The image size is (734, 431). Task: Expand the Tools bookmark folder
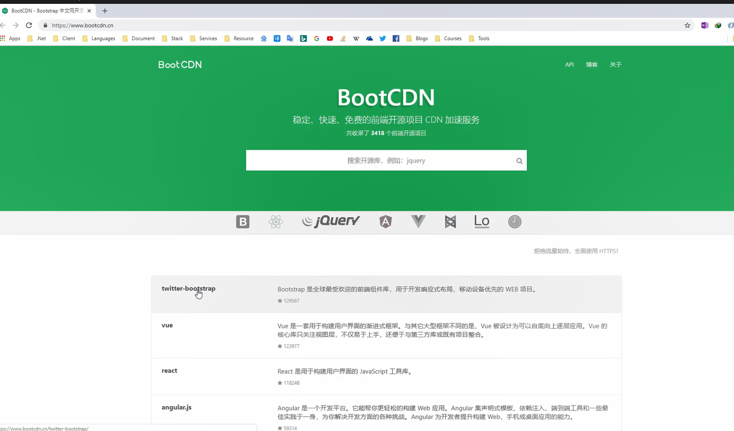click(479, 38)
